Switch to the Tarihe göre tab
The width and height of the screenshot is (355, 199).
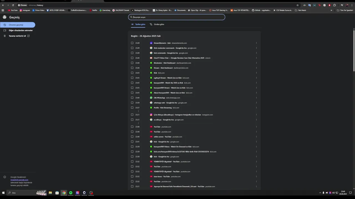click(138, 24)
